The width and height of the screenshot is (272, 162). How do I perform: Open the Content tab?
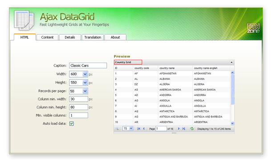click(x=47, y=37)
